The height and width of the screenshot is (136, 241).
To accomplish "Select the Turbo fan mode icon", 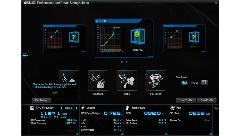I will (127, 81).
